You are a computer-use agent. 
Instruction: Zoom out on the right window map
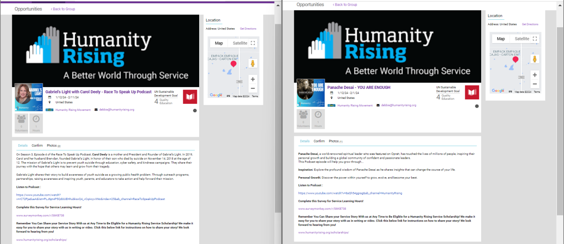[x=534, y=84]
